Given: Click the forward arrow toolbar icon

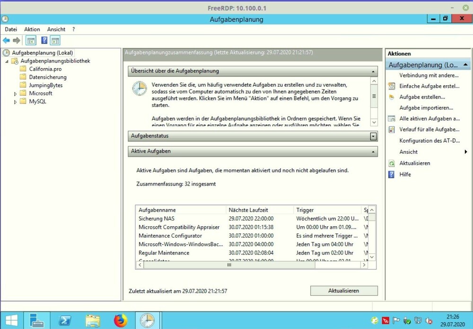Looking at the screenshot, I should click(17, 41).
